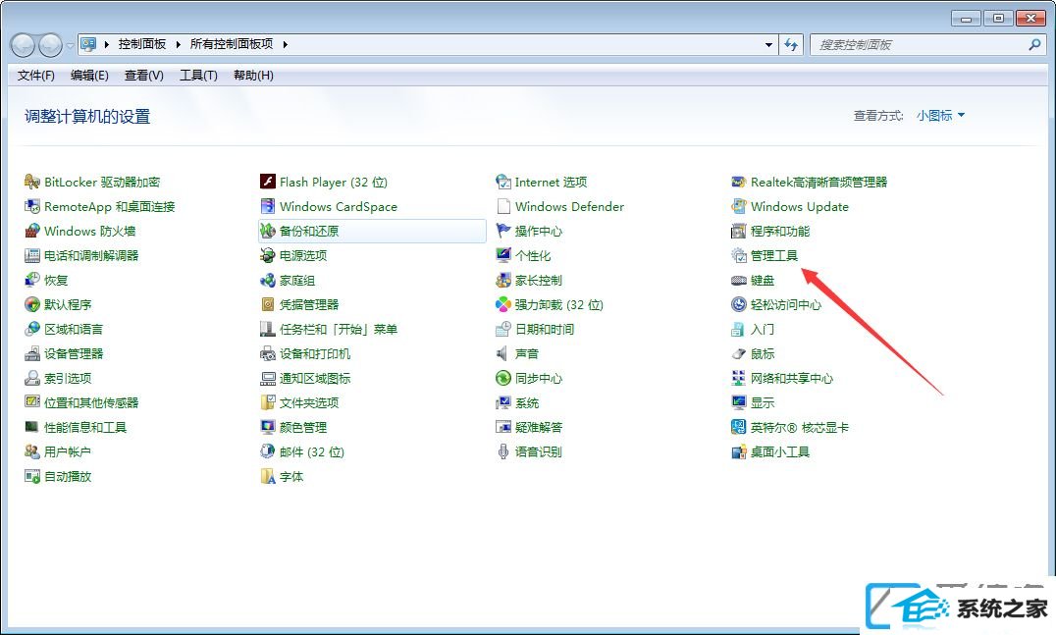Image resolution: width=1056 pixels, height=635 pixels.
Task: Click the 键盘 keyboard icon
Action: 739,280
